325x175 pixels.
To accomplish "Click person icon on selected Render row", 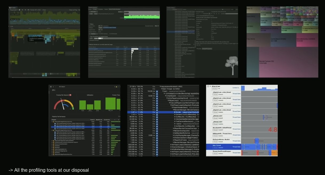I will point(157,112).
